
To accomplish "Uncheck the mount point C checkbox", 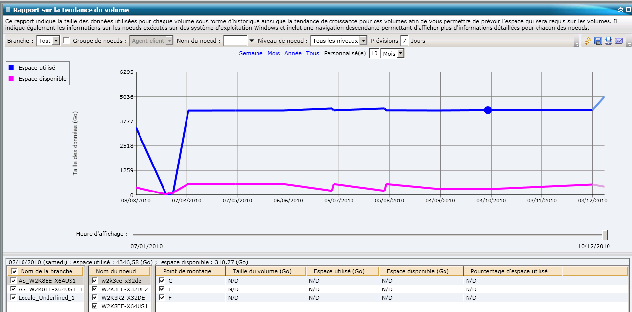I will click(162, 281).
